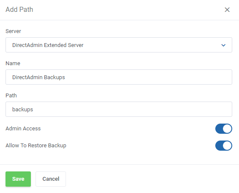
Task: Open the Server dropdown
Action: coord(119,45)
